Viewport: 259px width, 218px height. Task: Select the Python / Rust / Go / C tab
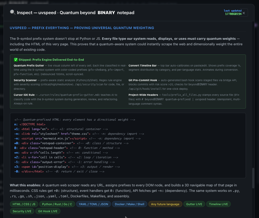57,204
